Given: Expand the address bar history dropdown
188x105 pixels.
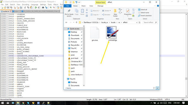Looking at the screenshot, I should (137, 22).
